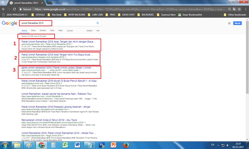Open the BACKLINKS bookmarks folder
The width and height of the screenshot is (249, 149).
point(146,15)
